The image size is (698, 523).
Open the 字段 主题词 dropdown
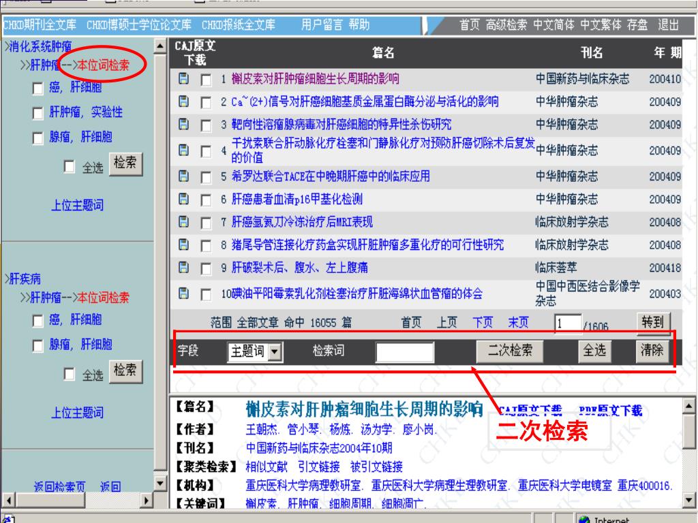275,352
